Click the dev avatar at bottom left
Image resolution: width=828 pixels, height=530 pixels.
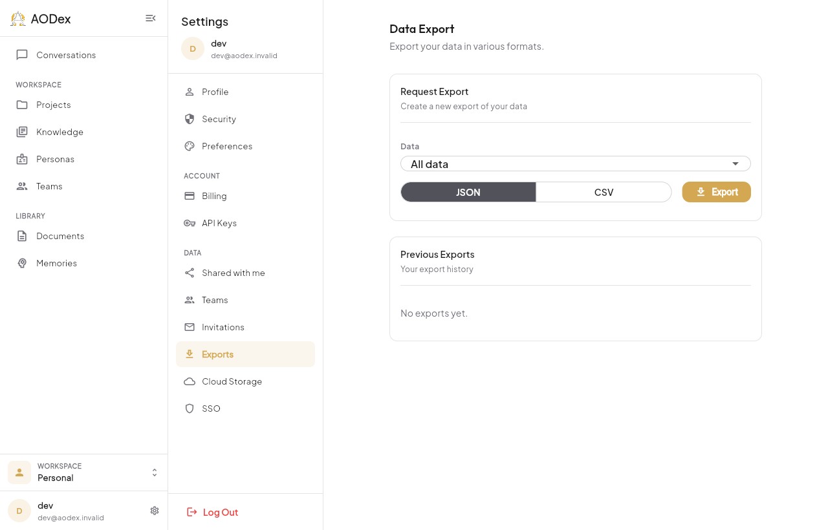19,511
